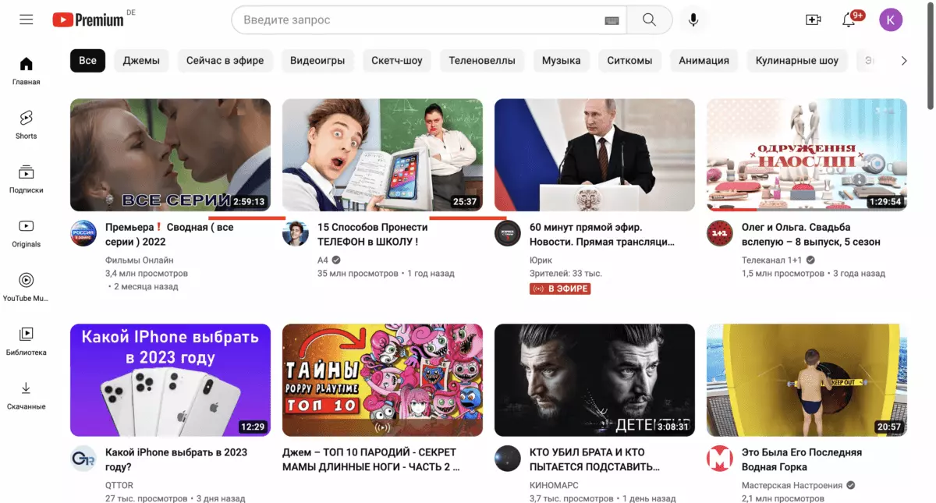Screen dimensions: 936x503
Task: Open QTTOR channel avatar
Action: coord(83,459)
